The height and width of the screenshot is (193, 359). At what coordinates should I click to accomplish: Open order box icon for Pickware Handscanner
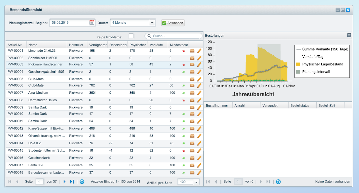click(x=192, y=64)
